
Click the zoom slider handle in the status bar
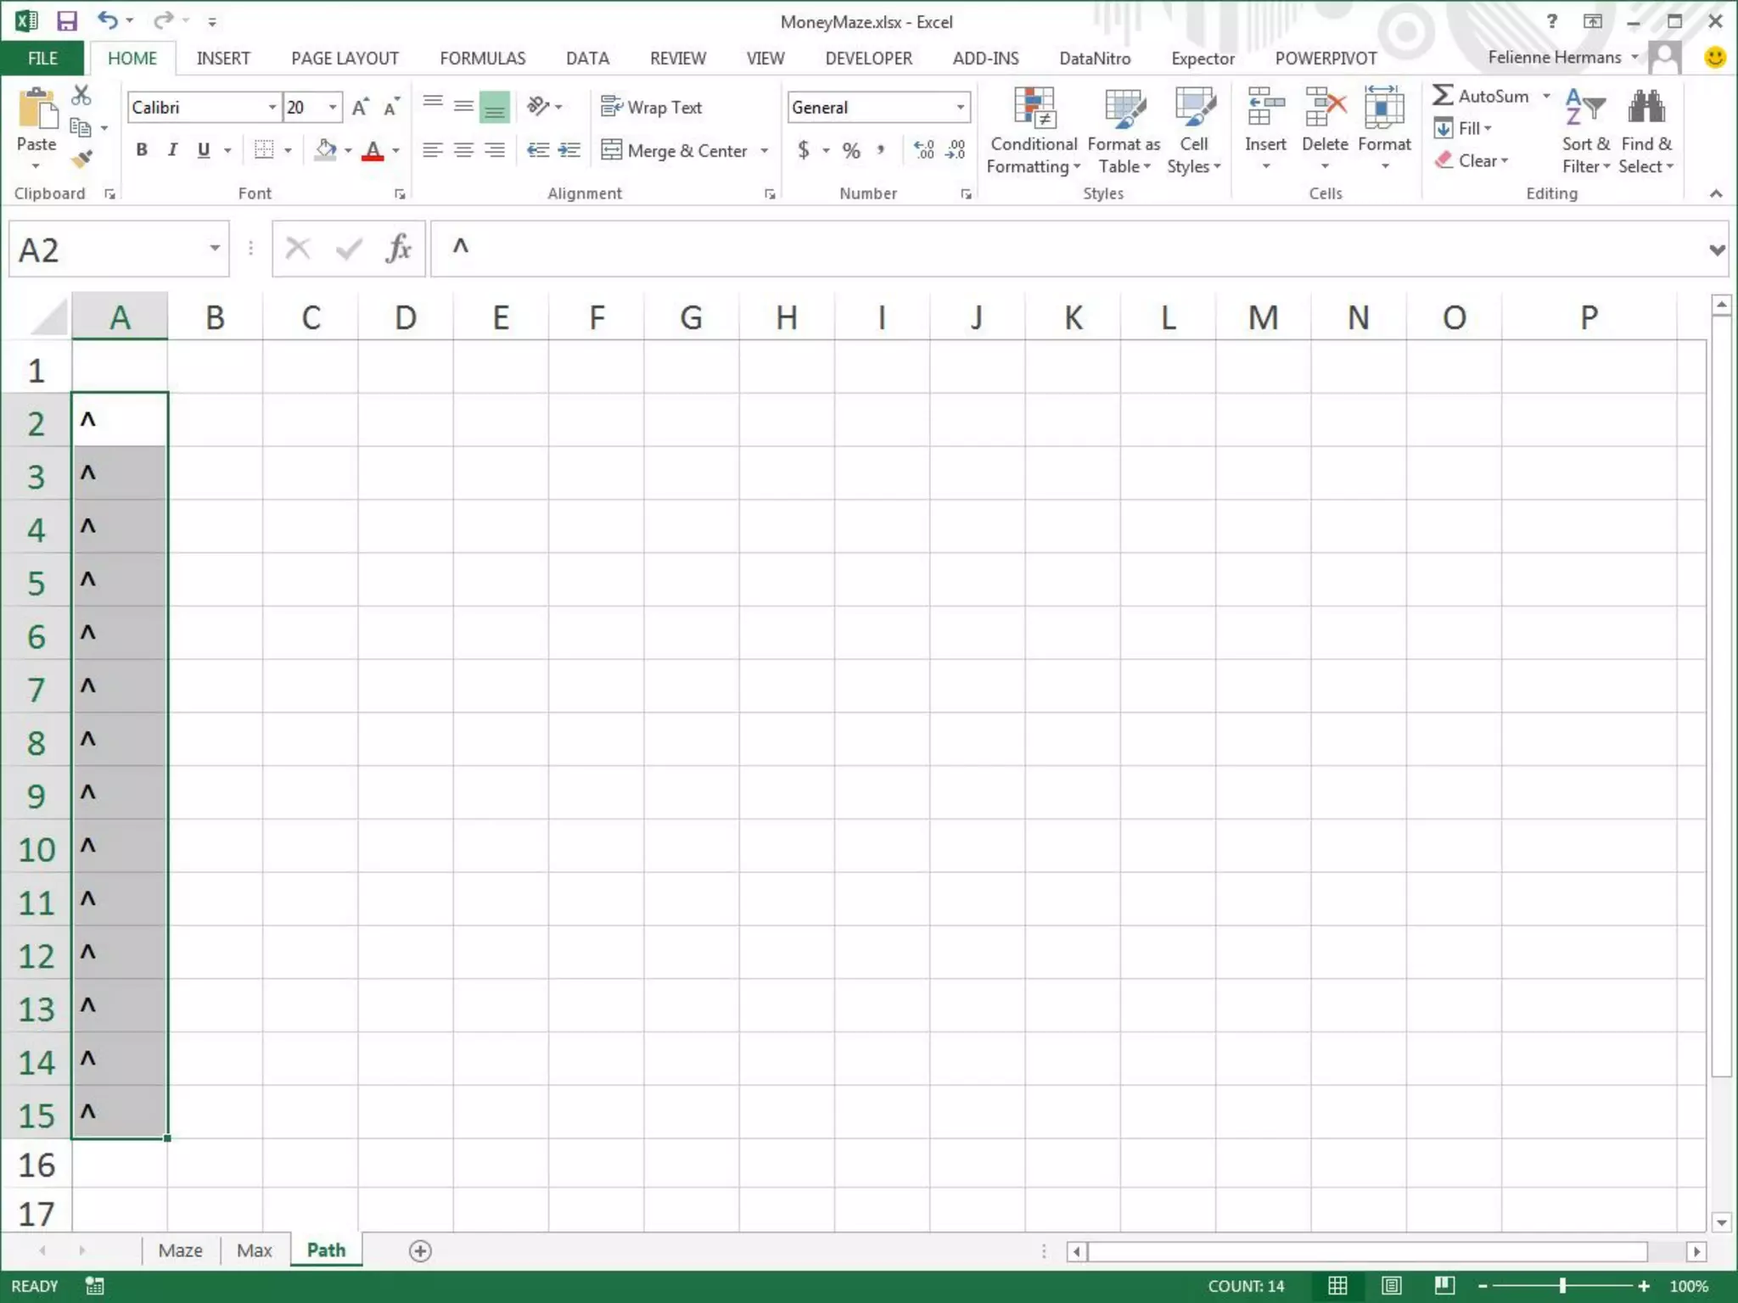1562,1286
